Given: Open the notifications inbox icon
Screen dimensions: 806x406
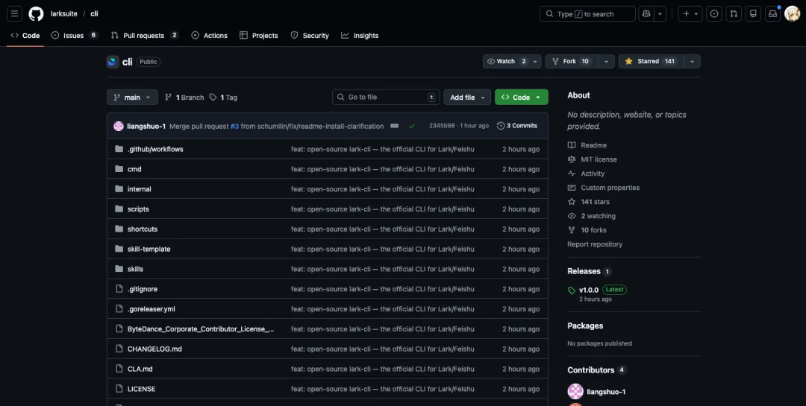Looking at the screenshot, I should [772, 13].
